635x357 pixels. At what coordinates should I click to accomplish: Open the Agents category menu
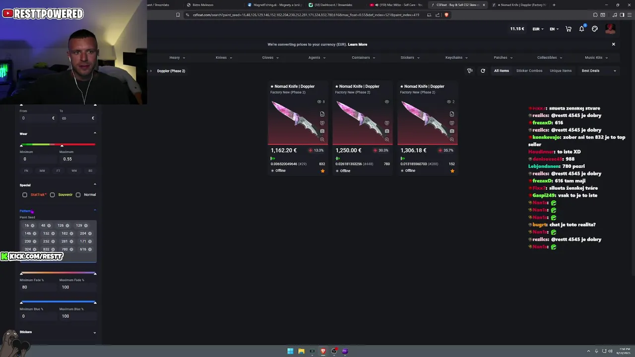[317, 58]
